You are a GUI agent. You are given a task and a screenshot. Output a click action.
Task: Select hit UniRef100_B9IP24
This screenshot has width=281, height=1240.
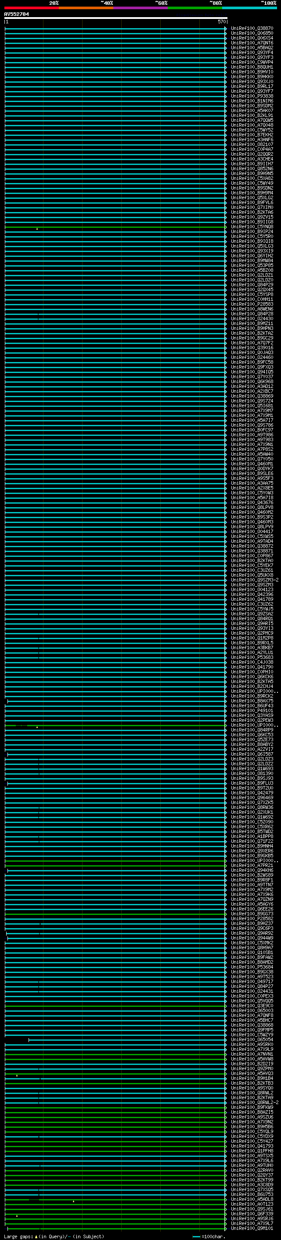[252, 231]
